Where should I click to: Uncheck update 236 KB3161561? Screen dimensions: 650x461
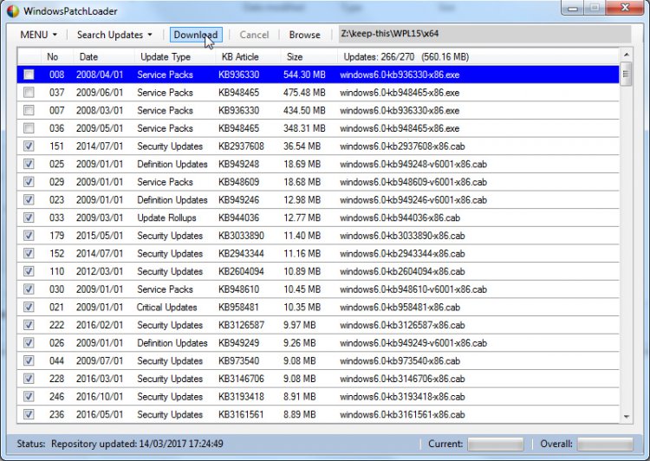29,414
